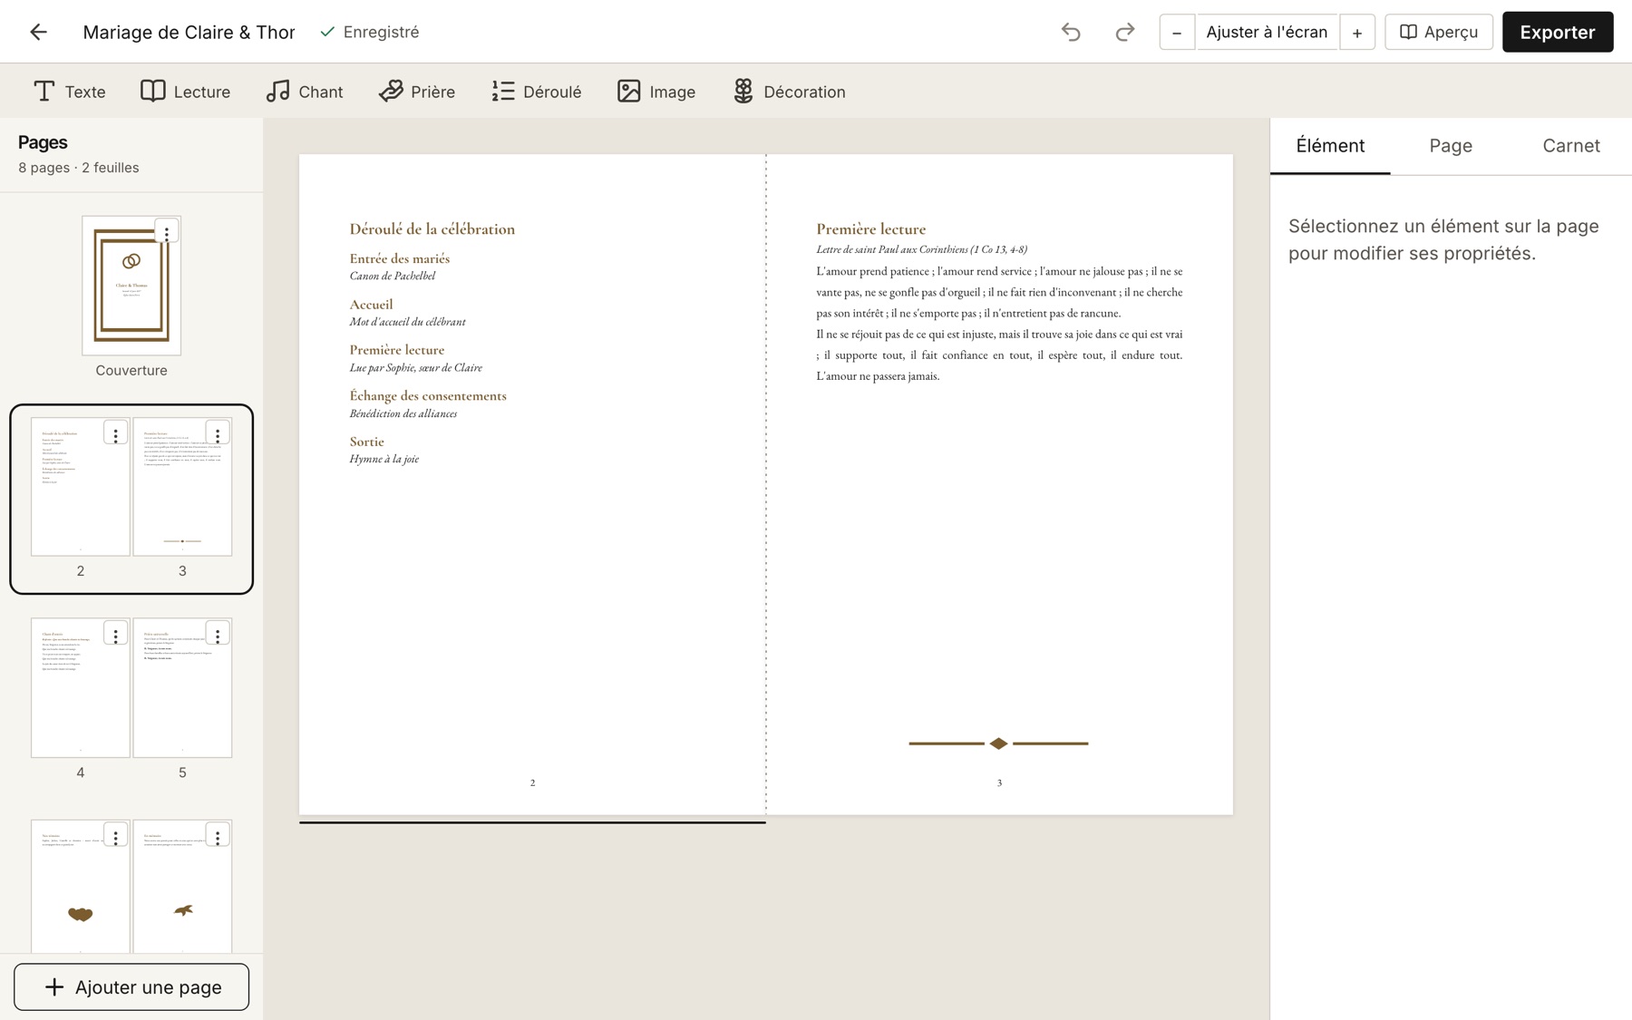Insert an Image element

click(656, 92)
